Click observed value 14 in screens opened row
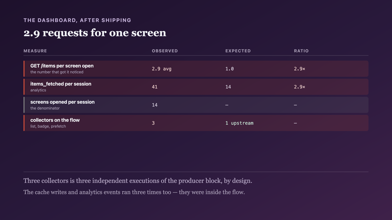 click(155, 105)
